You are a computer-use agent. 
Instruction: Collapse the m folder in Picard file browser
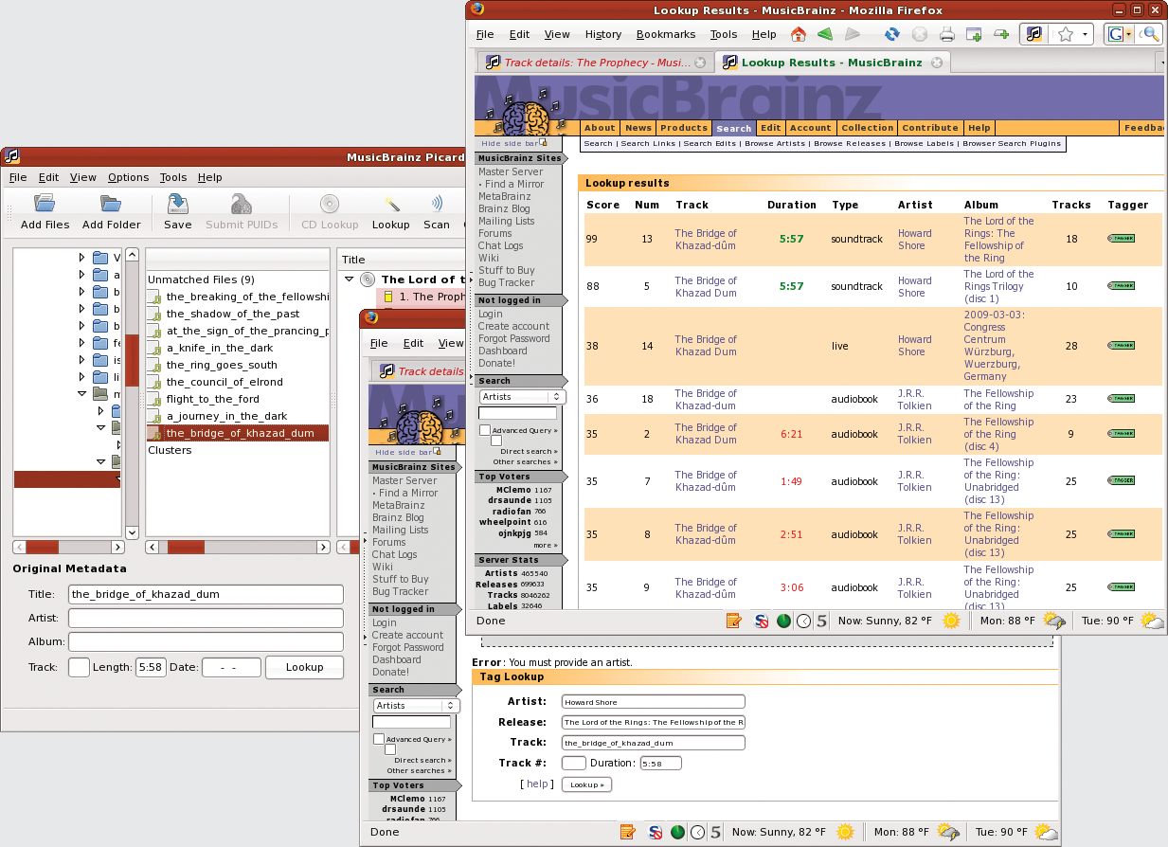(x=82, y=394)
